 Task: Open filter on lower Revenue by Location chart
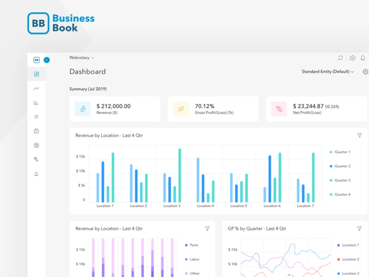(x=207, y=229)
